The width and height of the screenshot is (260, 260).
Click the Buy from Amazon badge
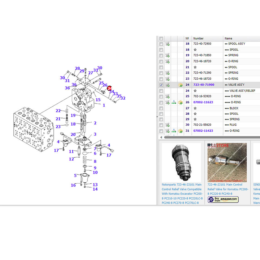[223, 199]
